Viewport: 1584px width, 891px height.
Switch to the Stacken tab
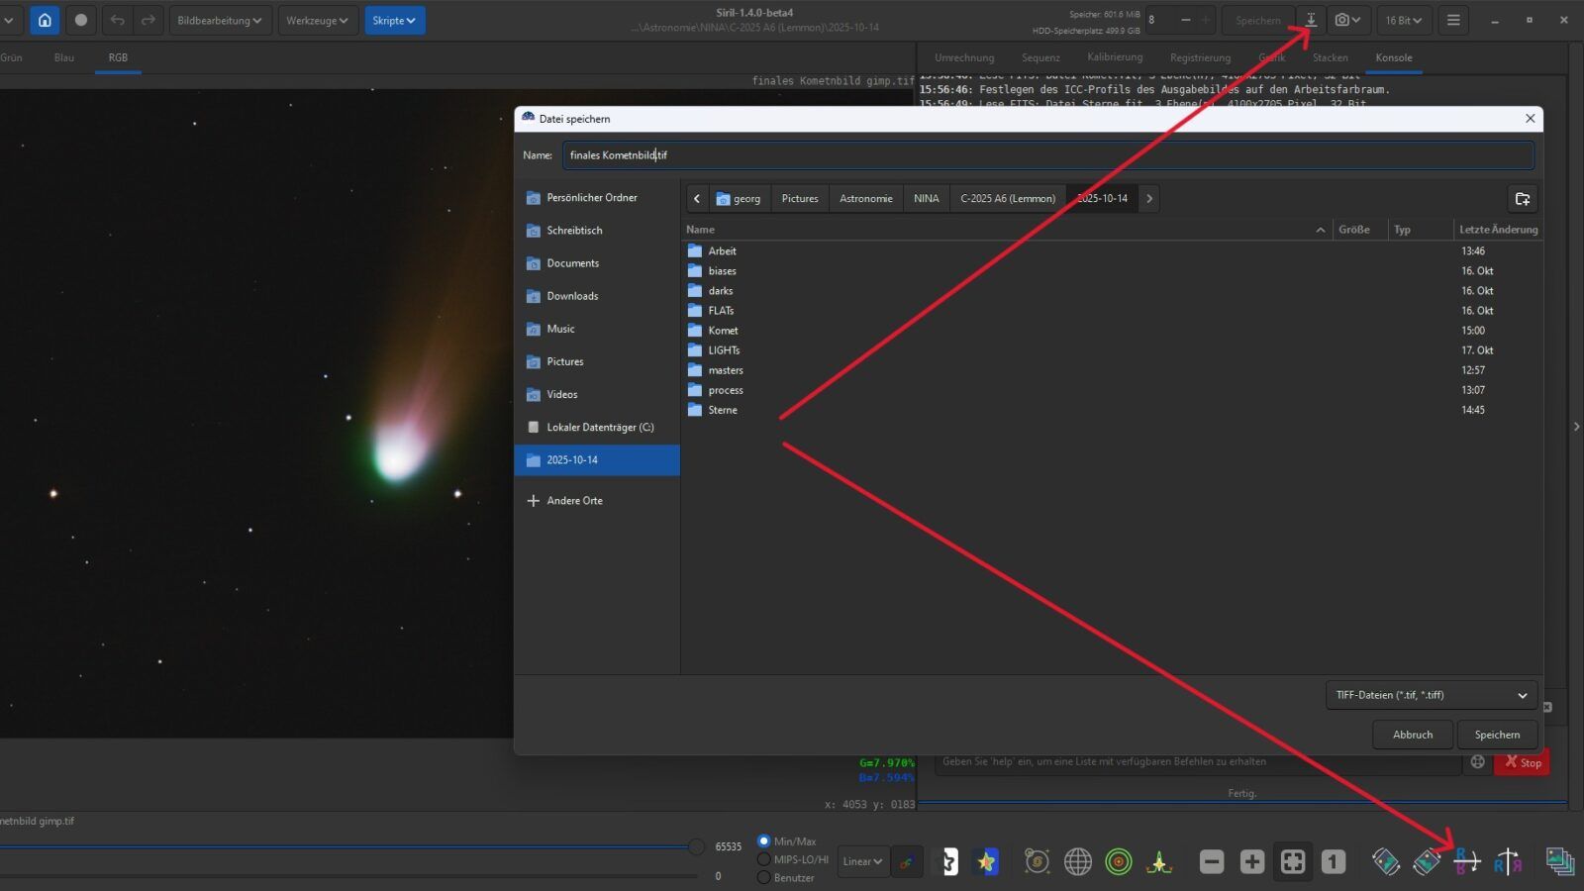tap(1330, 57)
